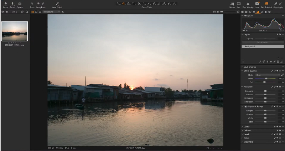Open the White Balance Mode dropdown
285x151 pixels.
[268, 75]
